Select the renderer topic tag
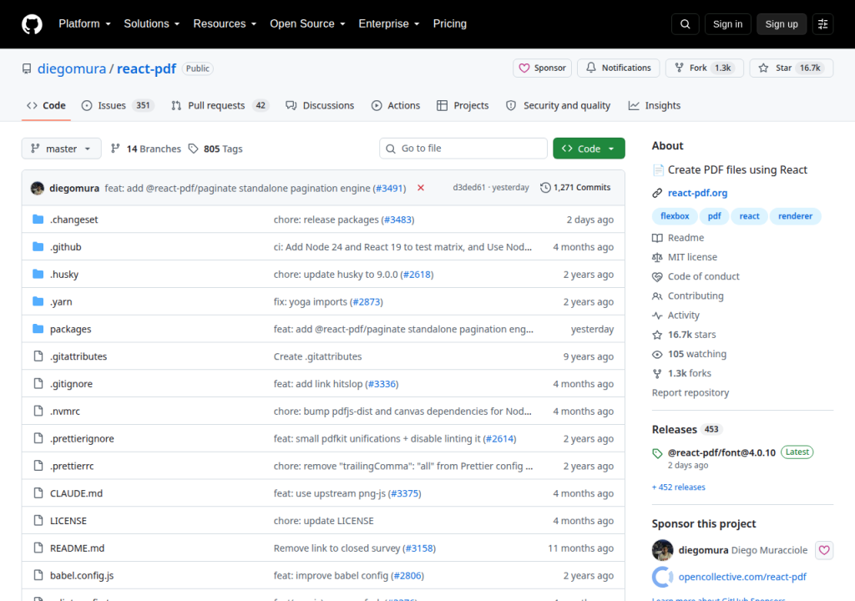Screen dimensions: 855x601 pos(795,216)
